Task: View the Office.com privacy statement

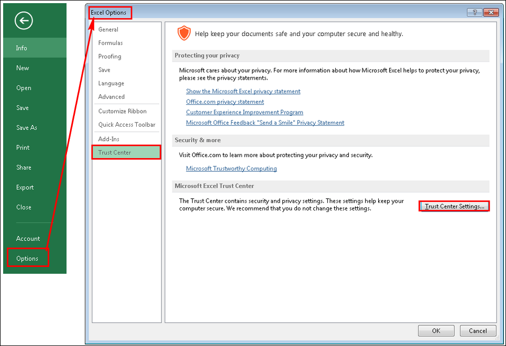Action: point(225,102)
